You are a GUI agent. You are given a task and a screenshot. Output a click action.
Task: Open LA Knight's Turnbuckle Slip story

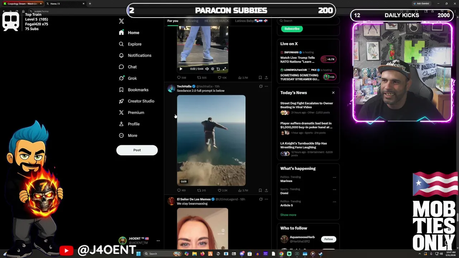[x=308, y=149]
